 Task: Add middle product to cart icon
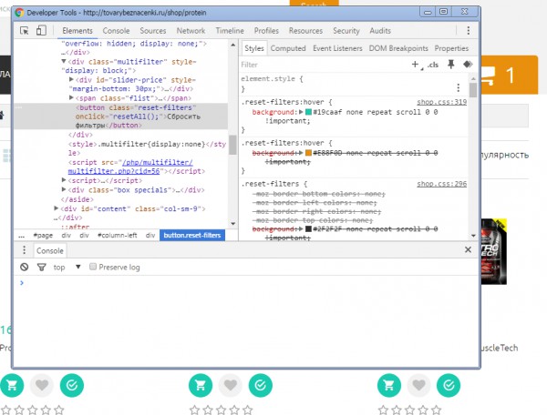[201, 385]
